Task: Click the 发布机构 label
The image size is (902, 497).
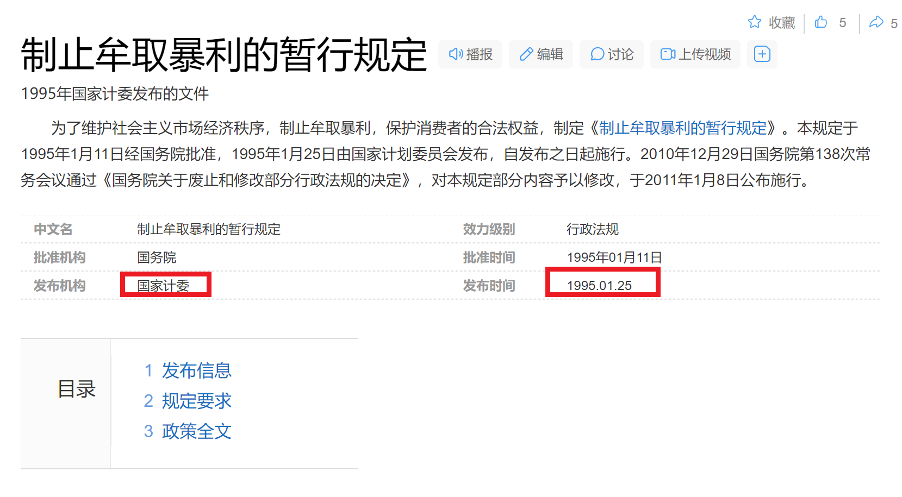Action: (60, 286)
